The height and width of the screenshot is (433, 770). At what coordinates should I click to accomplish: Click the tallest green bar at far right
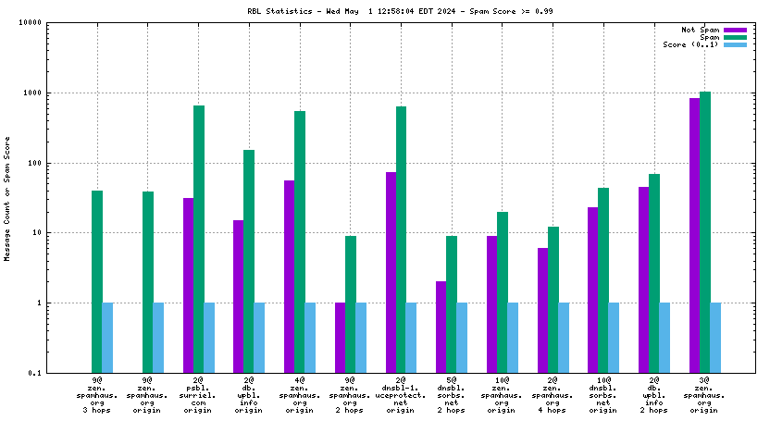[x=705, y=231]
